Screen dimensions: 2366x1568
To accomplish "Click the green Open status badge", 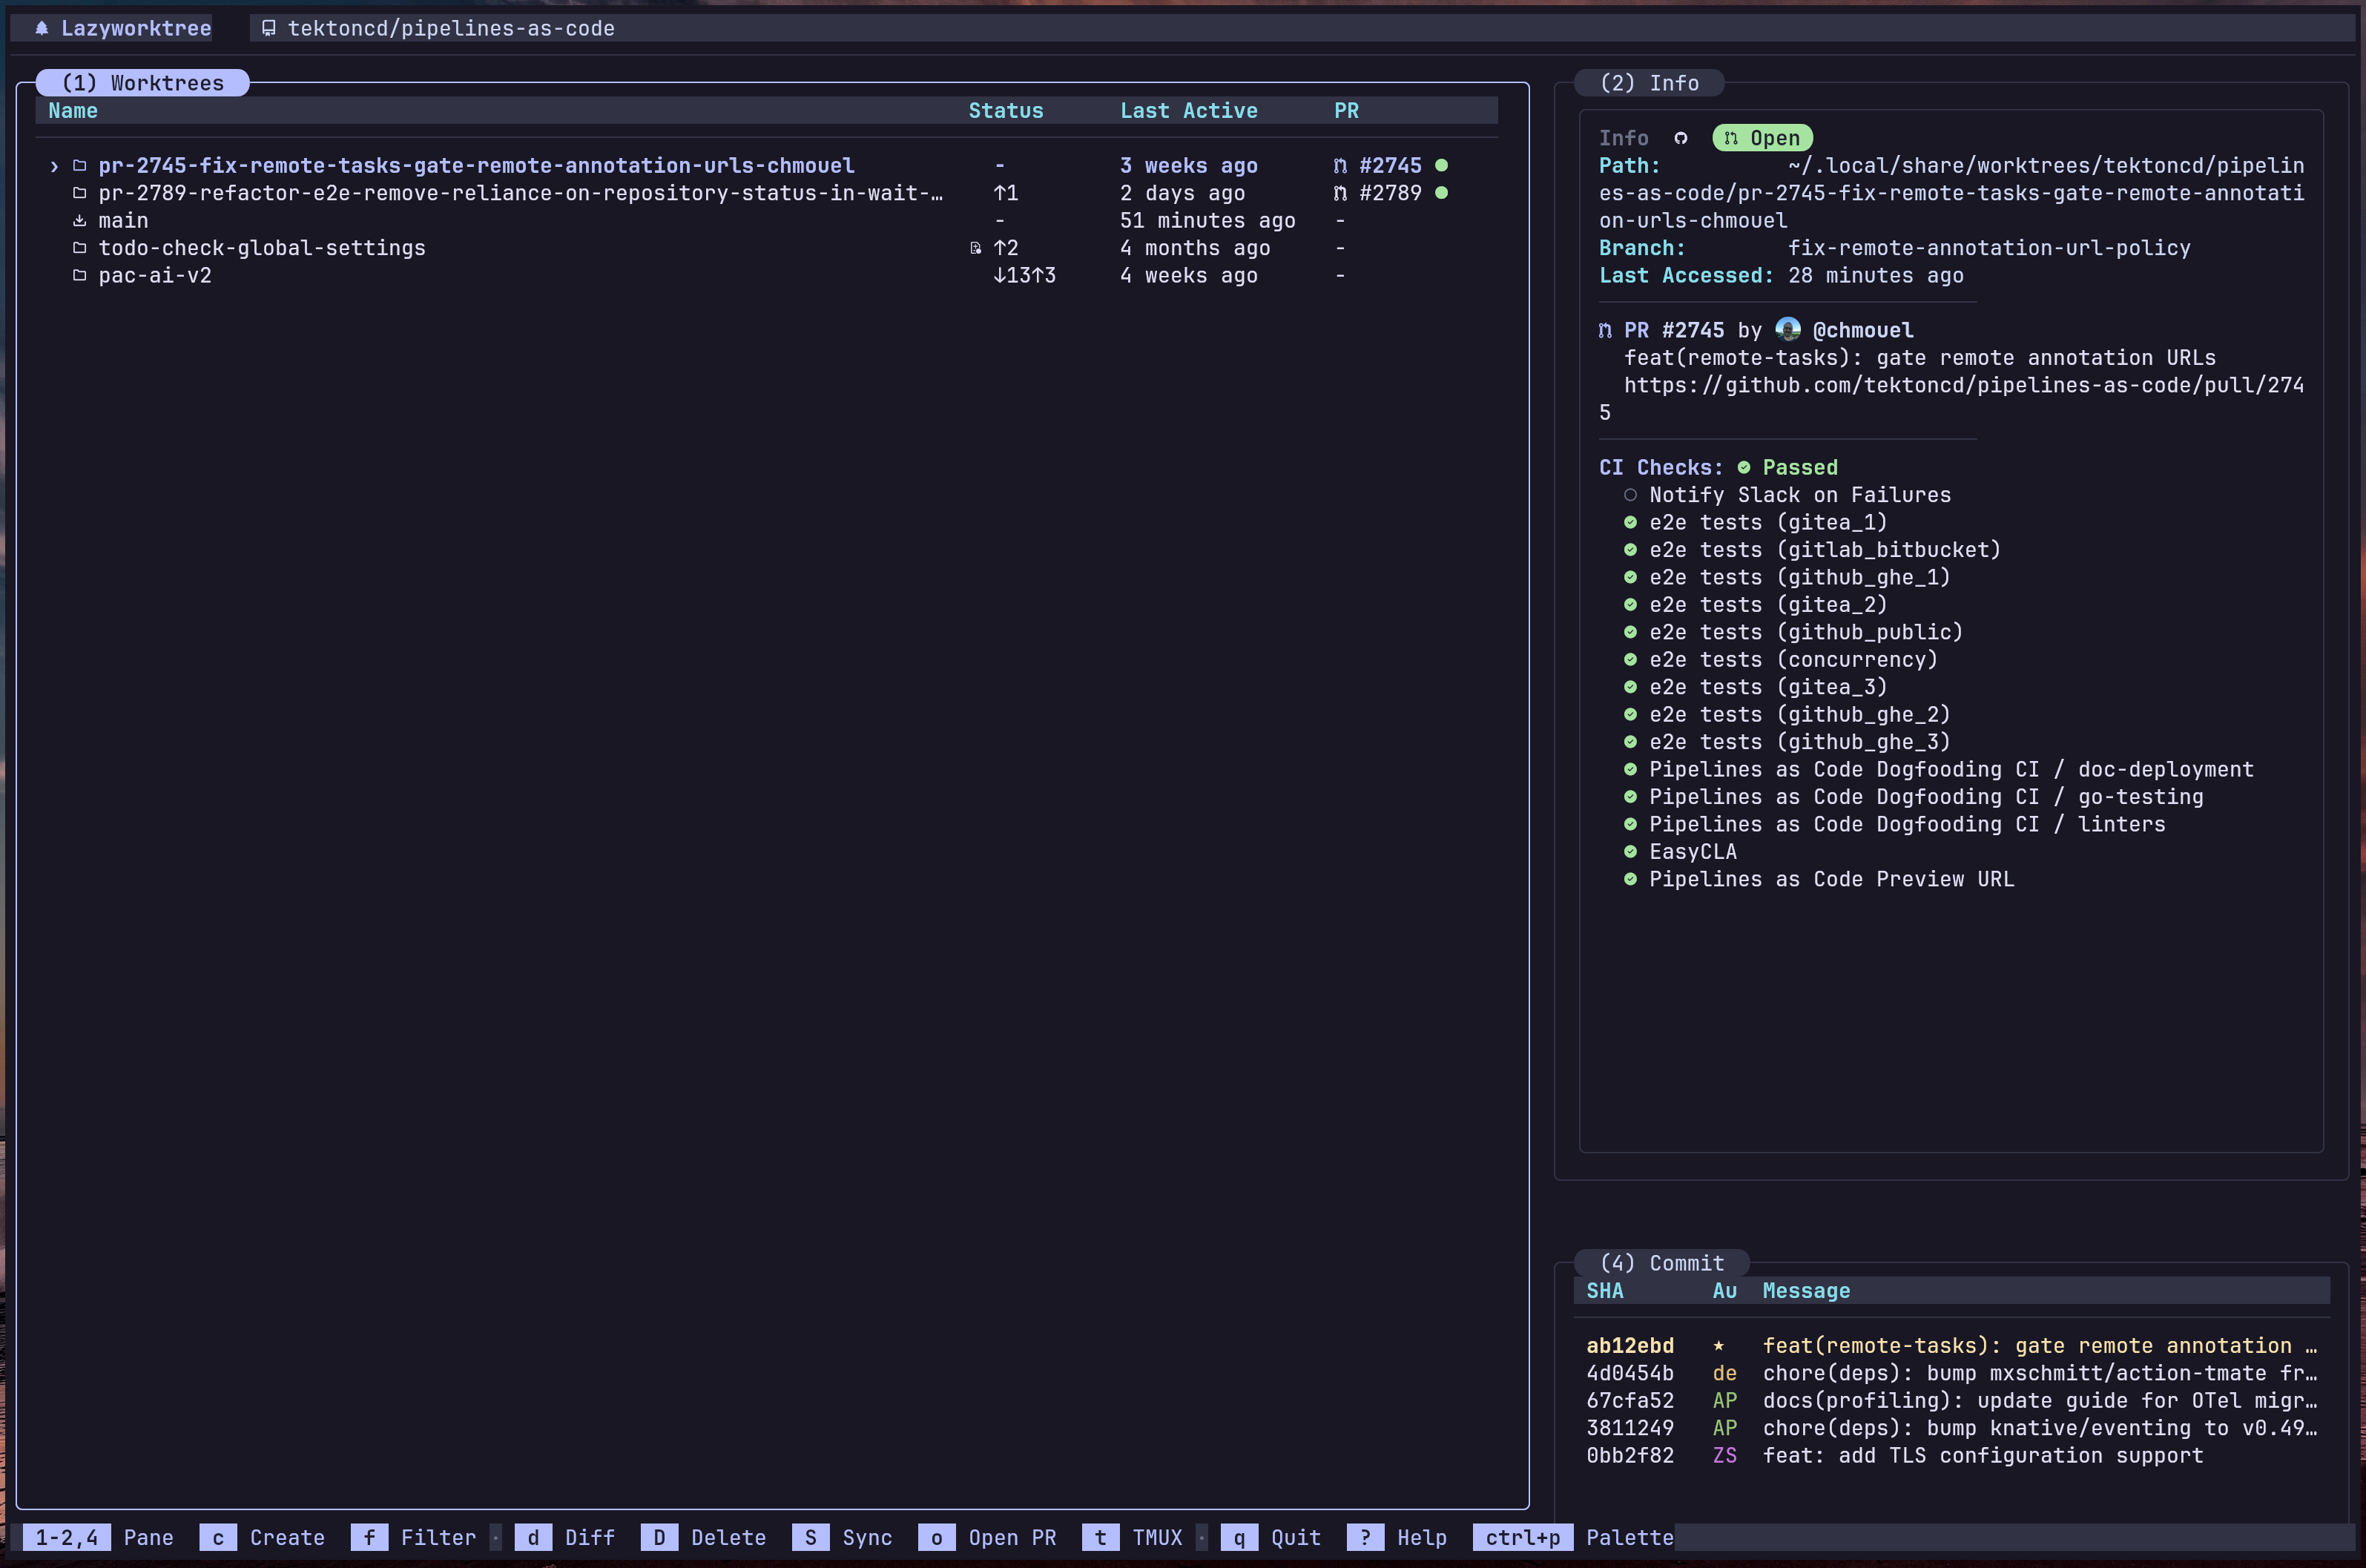I will tap(1763, 138).
